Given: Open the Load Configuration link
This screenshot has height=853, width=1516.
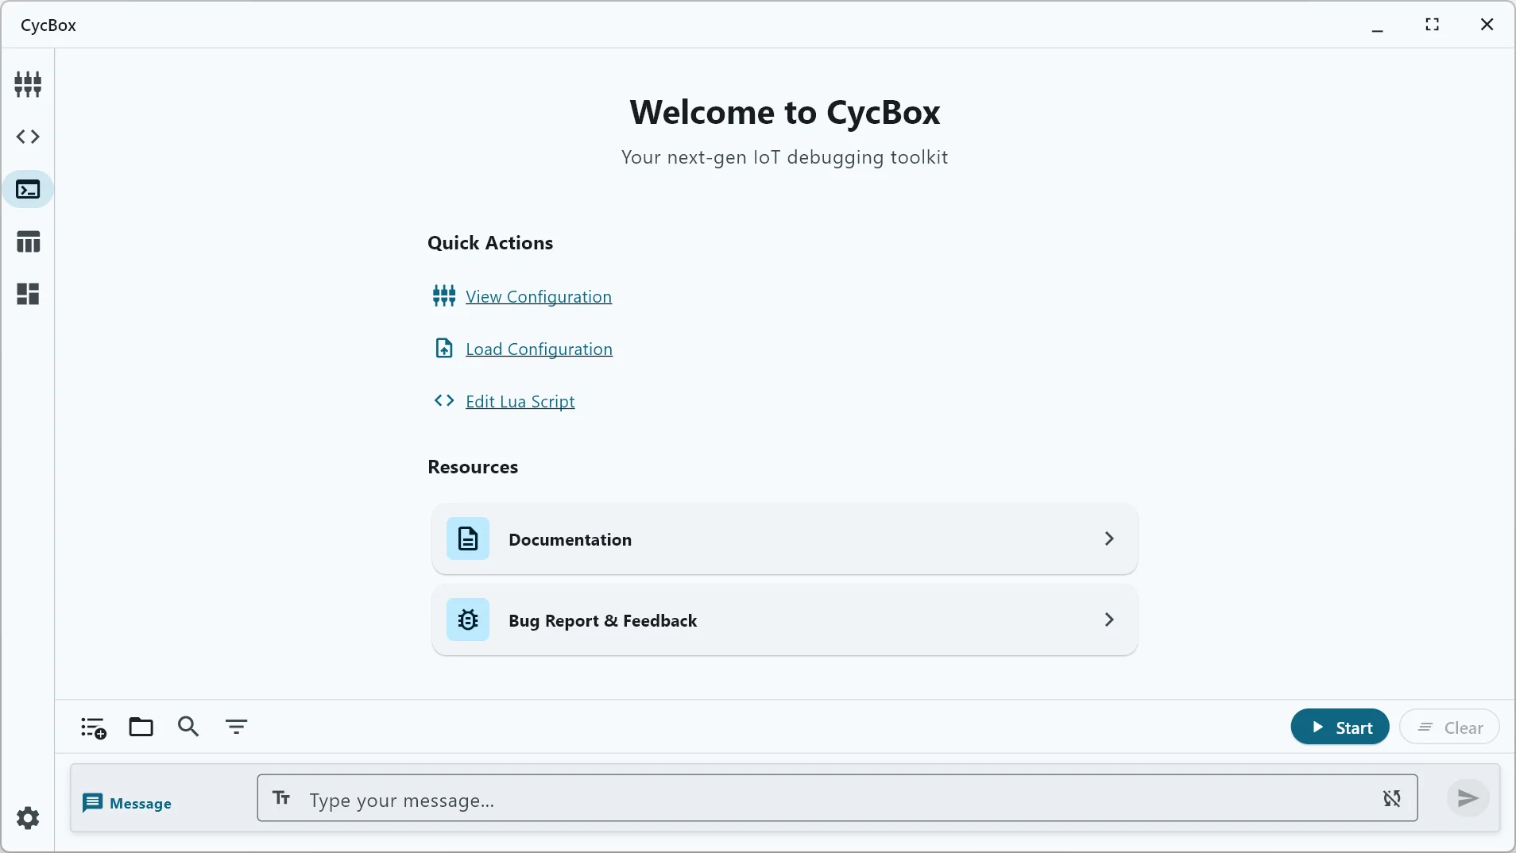Looking at the screenshot, I should pos(539,349).
